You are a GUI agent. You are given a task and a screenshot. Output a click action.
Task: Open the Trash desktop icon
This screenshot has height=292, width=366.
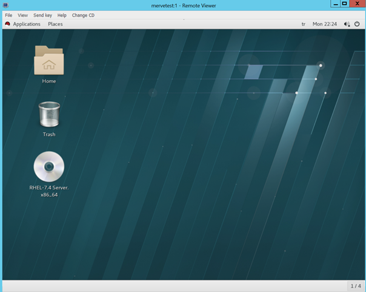point(49,114)
